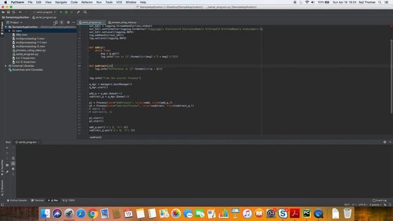
Task: Open Chrome from the Dock
Action: pyautogui.click(x=93, y=214)
